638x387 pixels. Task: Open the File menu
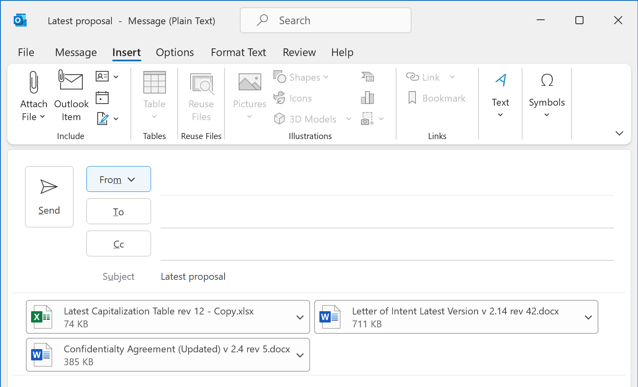26,52
